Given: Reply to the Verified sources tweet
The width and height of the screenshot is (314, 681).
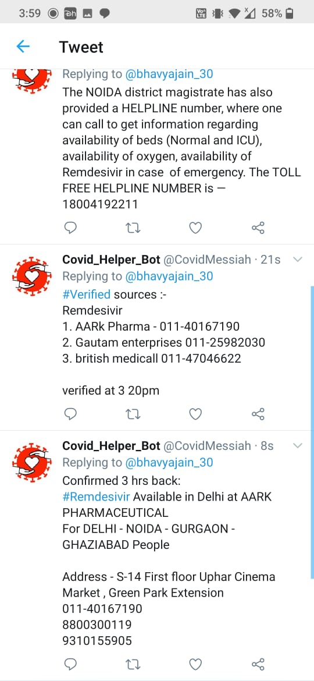Looking at the screenshot, I should point(70,414).
